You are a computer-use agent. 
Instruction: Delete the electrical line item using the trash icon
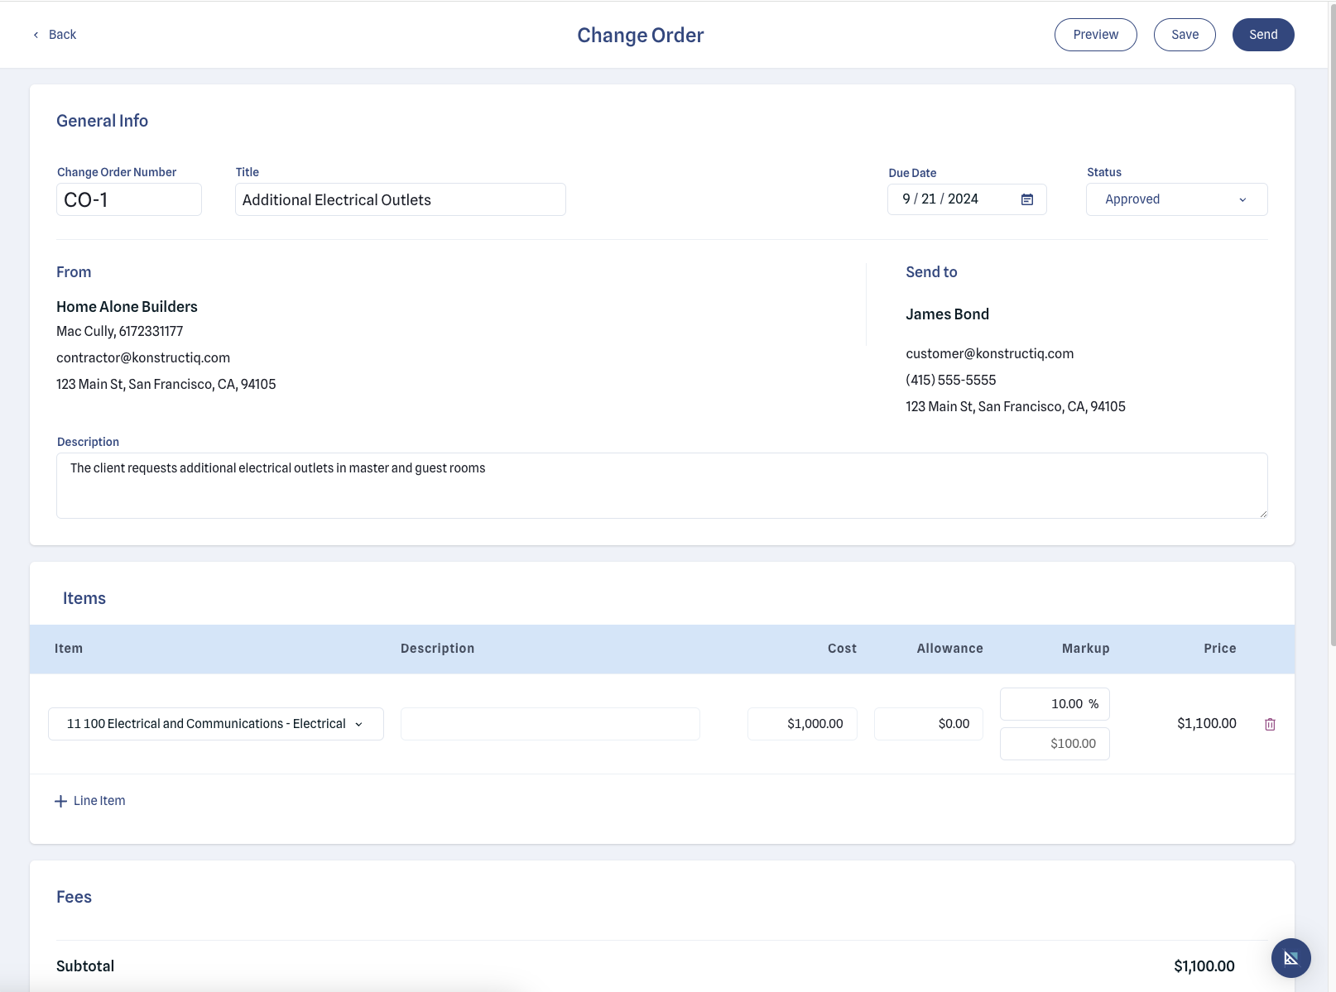(1271, 723)
